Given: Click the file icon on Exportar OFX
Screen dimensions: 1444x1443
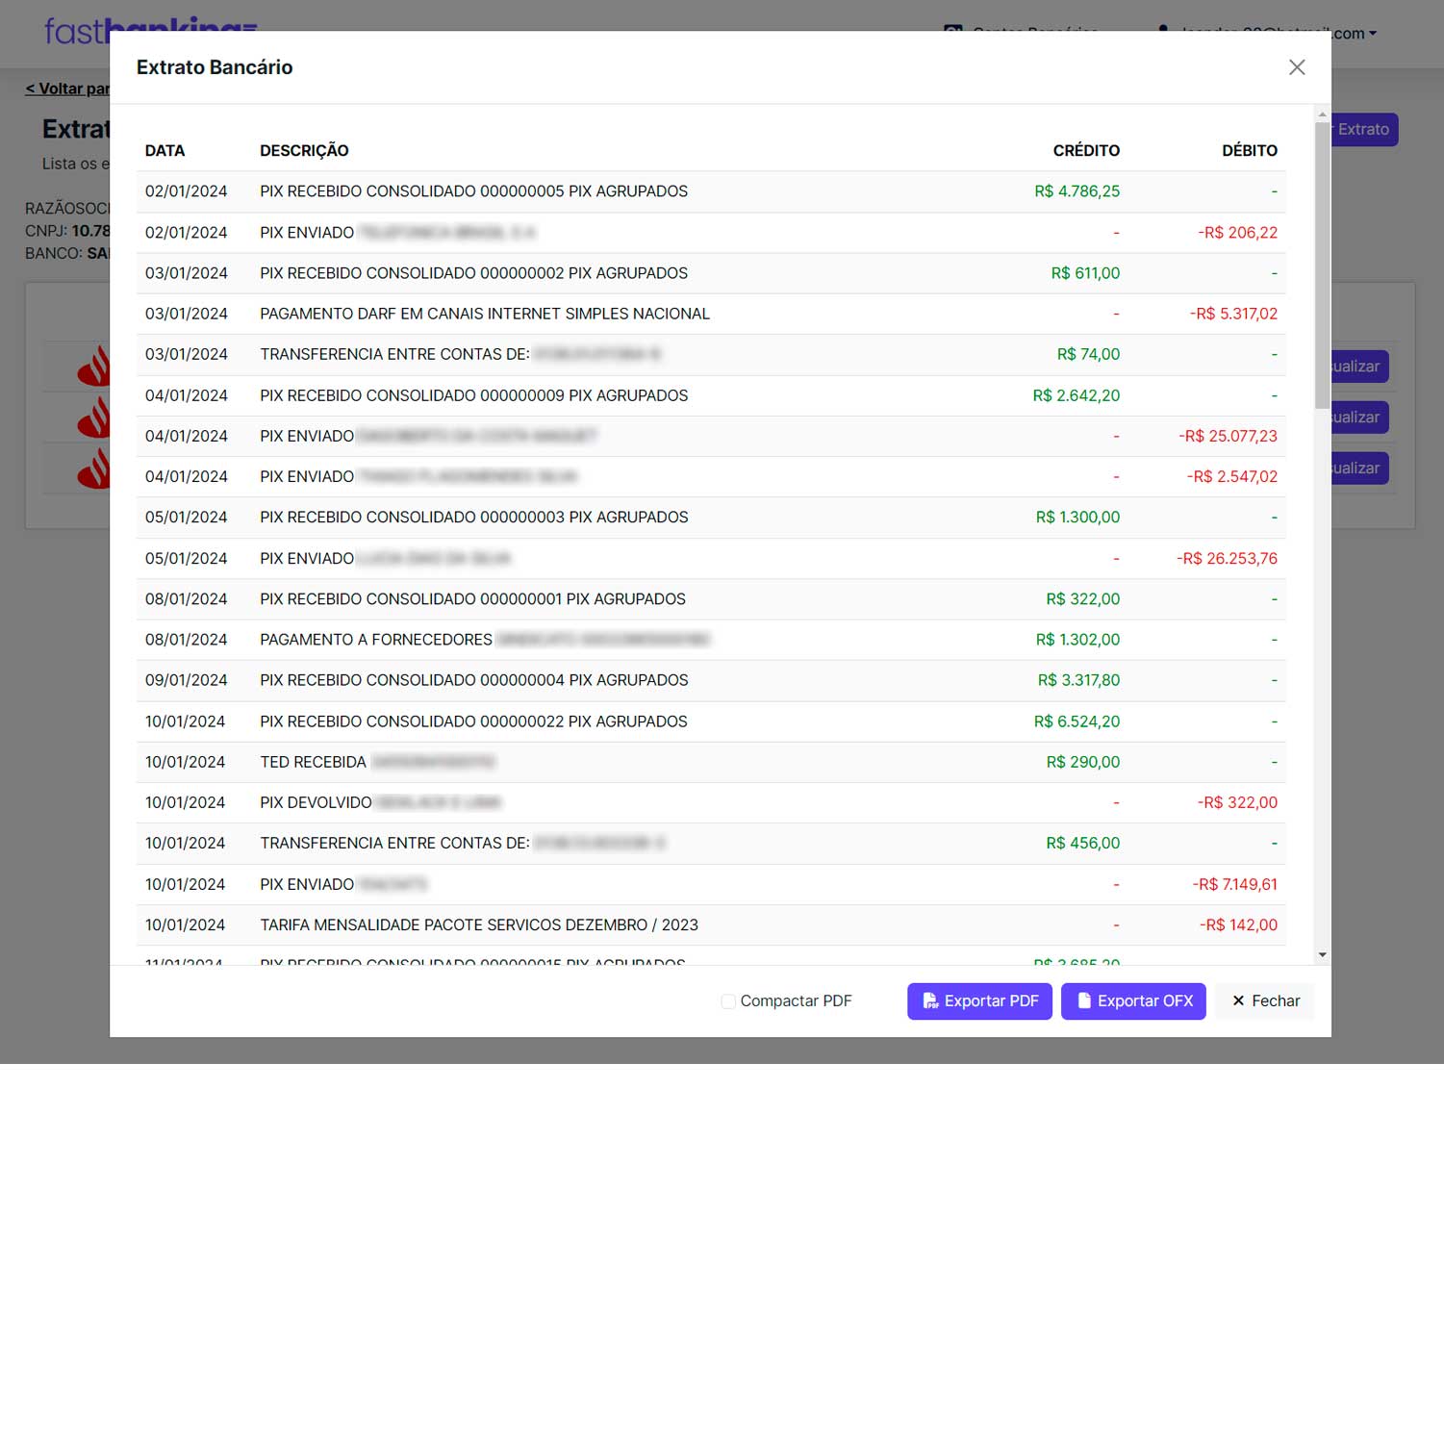Looking at the screenshot, I should tap(1083, 1000).
